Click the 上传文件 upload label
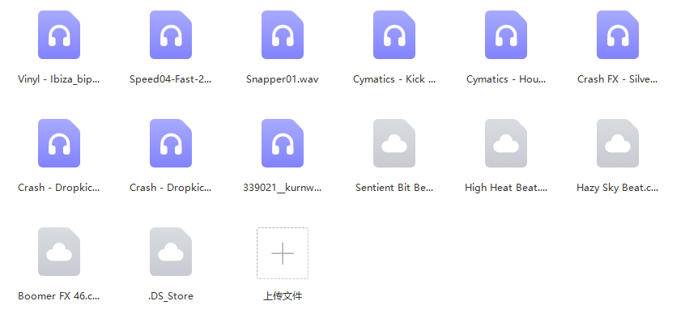The width and height of the screenshot is (685, 335). pyautogui.click(x=283, y=296)
